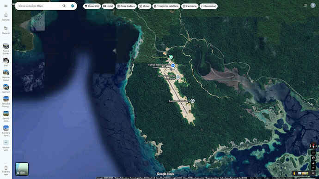Show your location on map

313,158
